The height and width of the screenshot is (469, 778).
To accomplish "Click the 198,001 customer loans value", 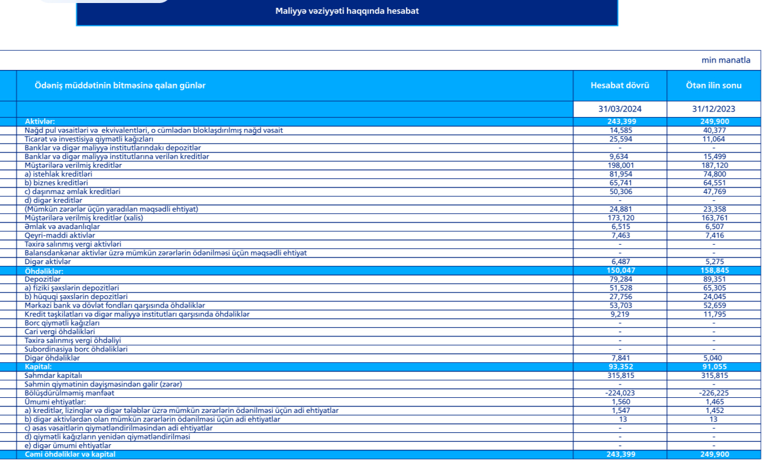I will pos(620,165).
